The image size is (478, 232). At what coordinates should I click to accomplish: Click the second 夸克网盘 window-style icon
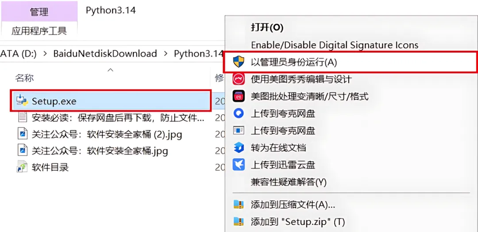[x=238, y=131]
